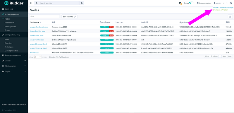Expand the Utilities chevron
The image size is (234, 113).
click(x=25, y=61)
